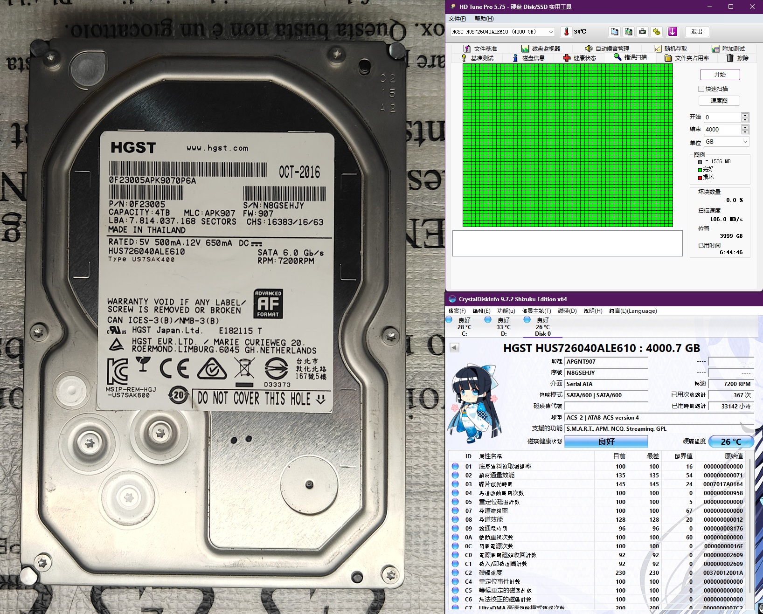The width and height of the screenshot is (763, 614).
Task: Click the 开始 start position input field
Action: (722, 117)
